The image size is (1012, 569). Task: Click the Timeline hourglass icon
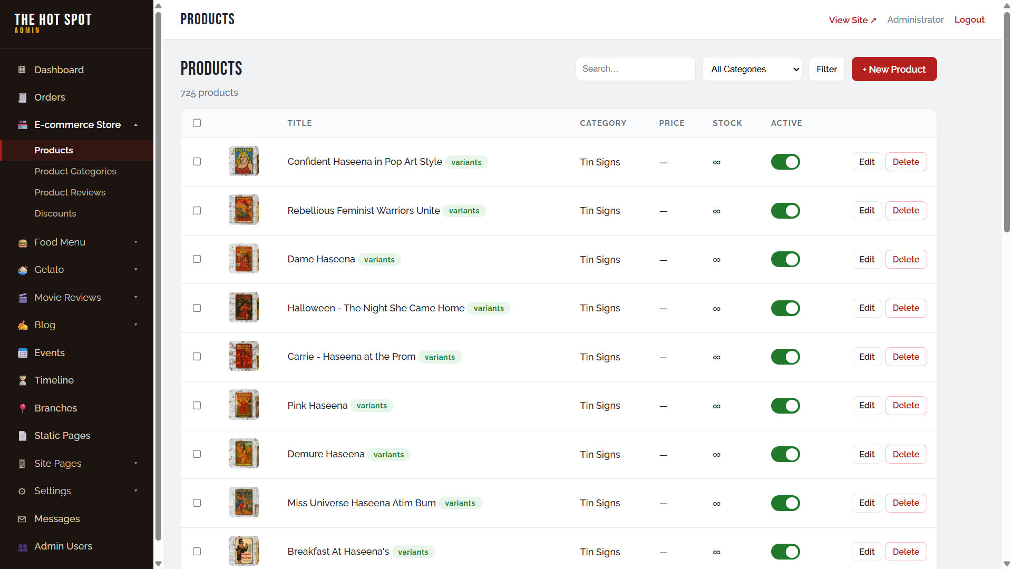click(22, 380)
